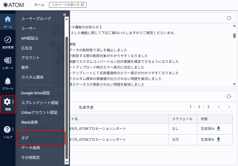Download the 8月 ATOM promotion report
This screenshot has height=166, width=238.
tap(219, 128)
